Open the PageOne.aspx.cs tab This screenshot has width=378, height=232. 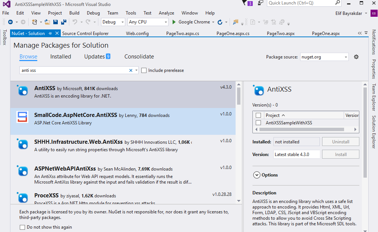[233, 34]
